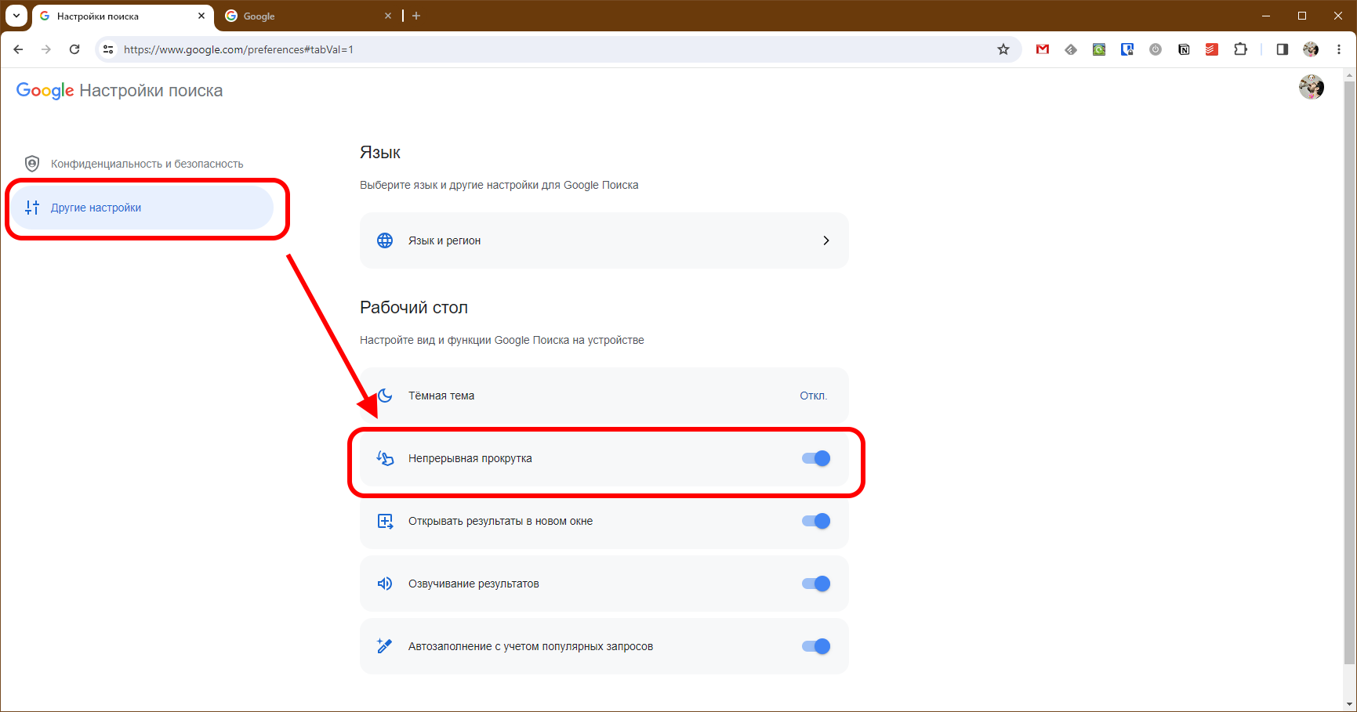Reload the current page
The image size is (1357, 712).
74,49
